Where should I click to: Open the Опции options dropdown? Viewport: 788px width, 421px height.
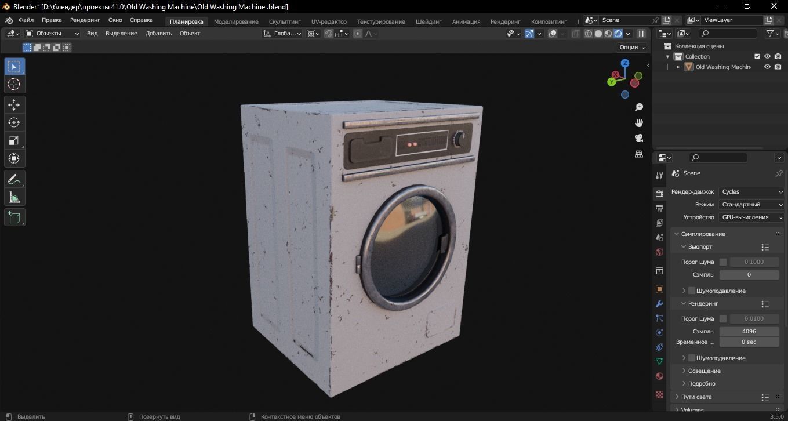tap(633, 48)
